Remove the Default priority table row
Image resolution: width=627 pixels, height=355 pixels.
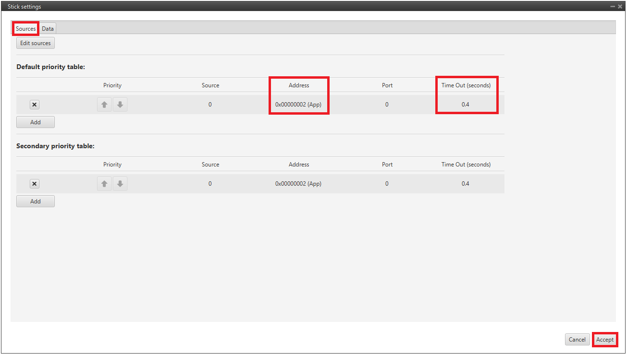click(35, 105)
